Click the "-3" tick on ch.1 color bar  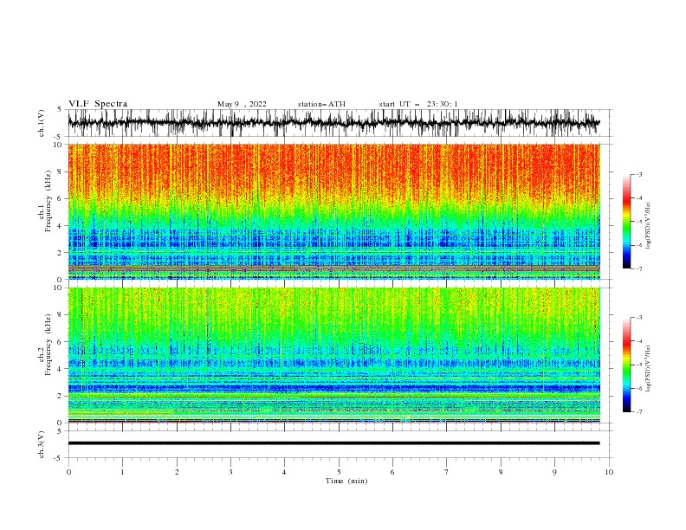(x=638, y=174)
